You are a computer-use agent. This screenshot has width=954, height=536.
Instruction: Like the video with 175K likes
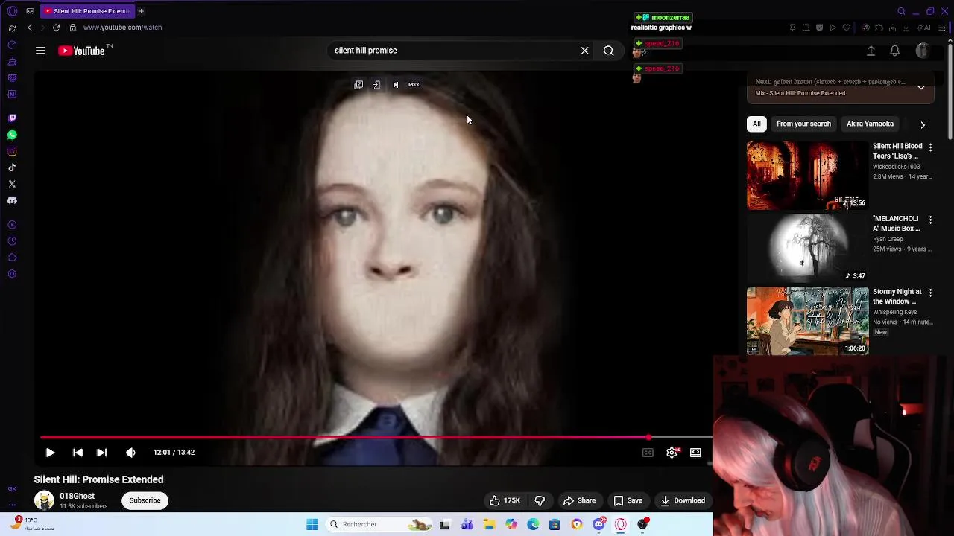coord(505,500)
